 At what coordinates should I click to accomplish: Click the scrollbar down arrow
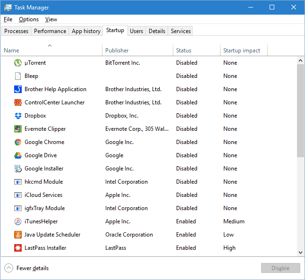point(300,253)
